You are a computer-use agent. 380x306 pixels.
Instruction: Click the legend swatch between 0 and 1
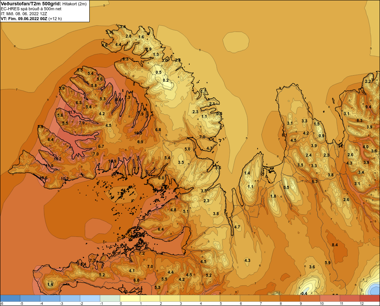click(x=130, y=298)
